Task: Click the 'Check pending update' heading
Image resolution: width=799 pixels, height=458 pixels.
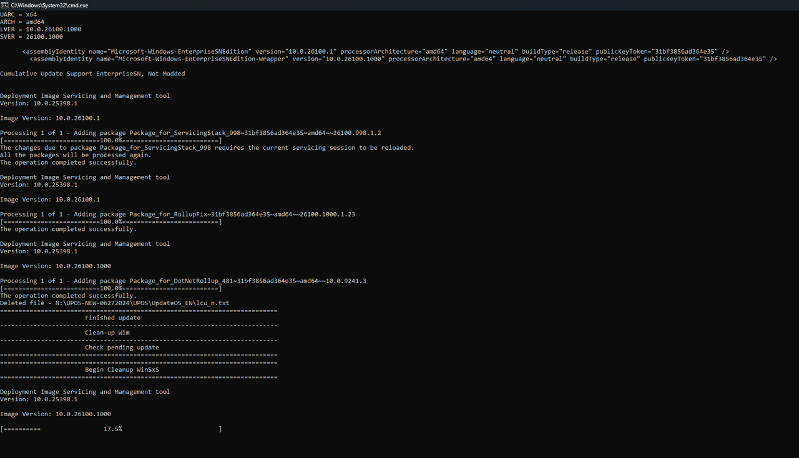Action: [x=122, y=348]
